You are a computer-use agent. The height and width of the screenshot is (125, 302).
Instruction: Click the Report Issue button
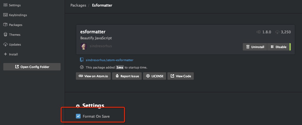127,76
